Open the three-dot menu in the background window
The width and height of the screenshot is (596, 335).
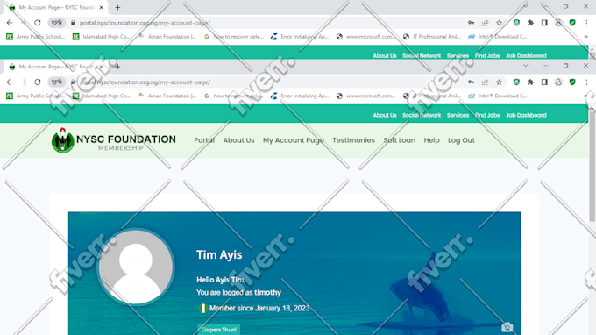tap(586, 23)
